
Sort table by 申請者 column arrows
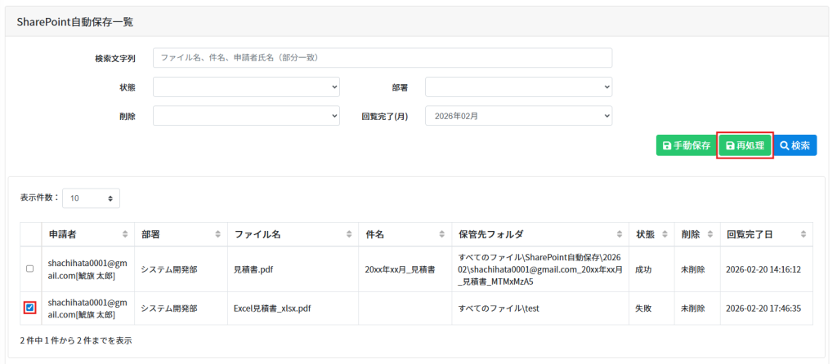point(125,234)
